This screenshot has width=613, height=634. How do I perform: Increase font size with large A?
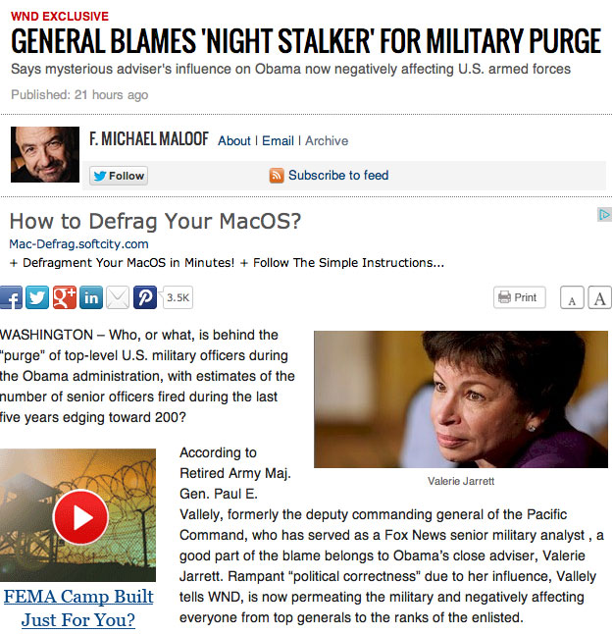pyautogui.click(x=599, y=297)
